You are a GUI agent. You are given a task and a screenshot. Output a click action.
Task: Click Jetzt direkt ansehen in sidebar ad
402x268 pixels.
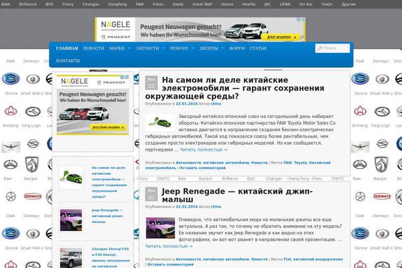point(108,127)
